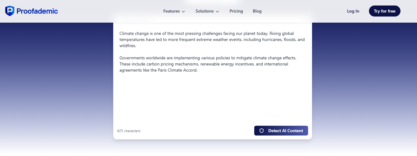Image resolution: width=417 pixels, height=156 pixels.
Task: Click the empty area below the text
Action: coord(212,98)
